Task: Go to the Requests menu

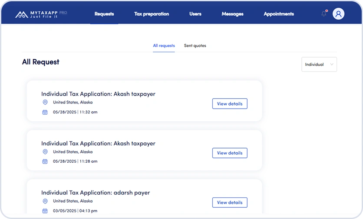Action: click(x=104, y=14)
